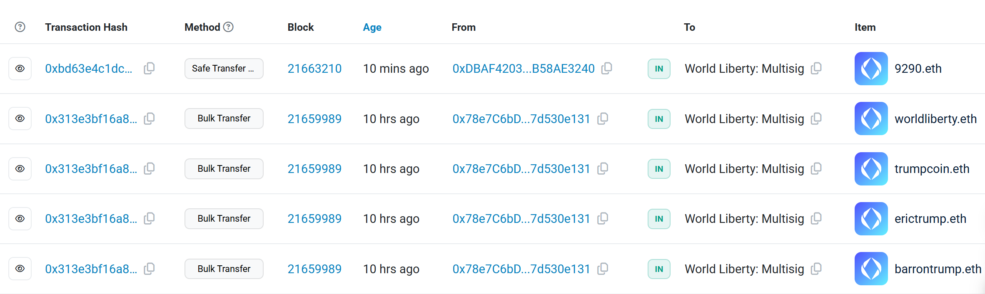Open From address in the erictrump.eth row
Screen dimensions: 985x294
click(521, 219)
